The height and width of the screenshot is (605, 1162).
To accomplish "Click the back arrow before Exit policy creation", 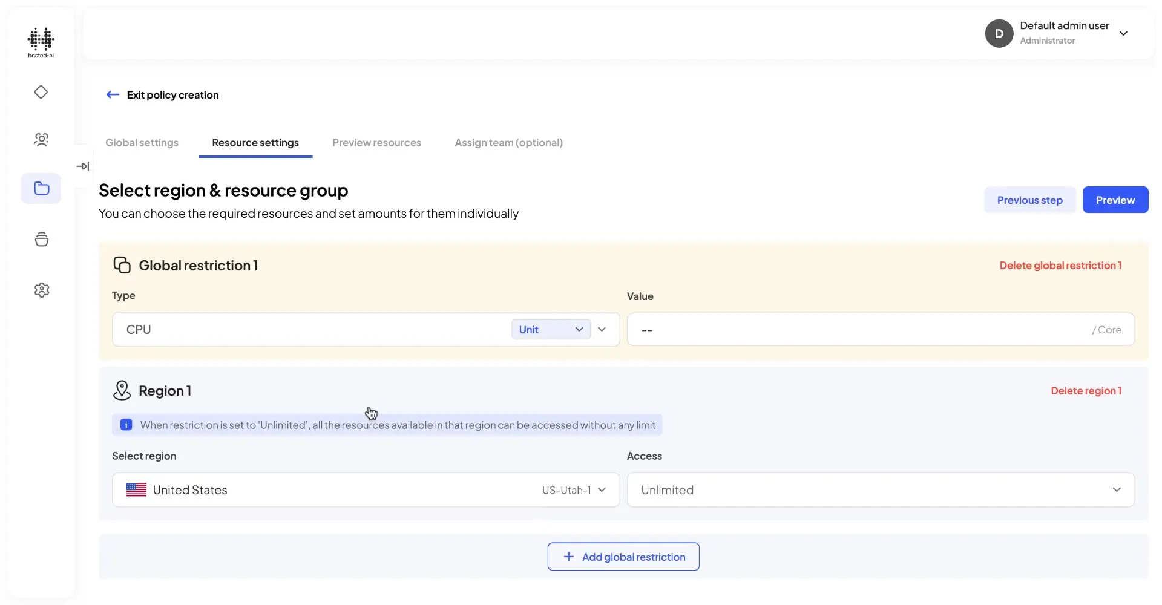I will (x=113, y=94).
